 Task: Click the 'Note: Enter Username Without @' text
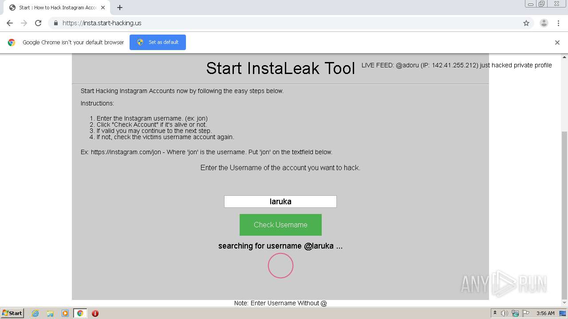280,303
